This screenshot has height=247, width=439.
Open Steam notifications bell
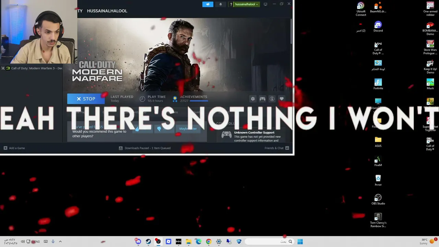[x=221, y=4]
